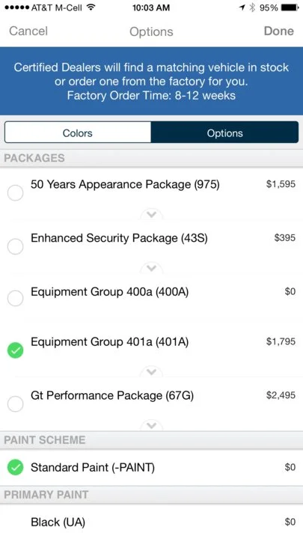Select Enhanced Security Package (43S) radio button

click(x=15, y=246)
